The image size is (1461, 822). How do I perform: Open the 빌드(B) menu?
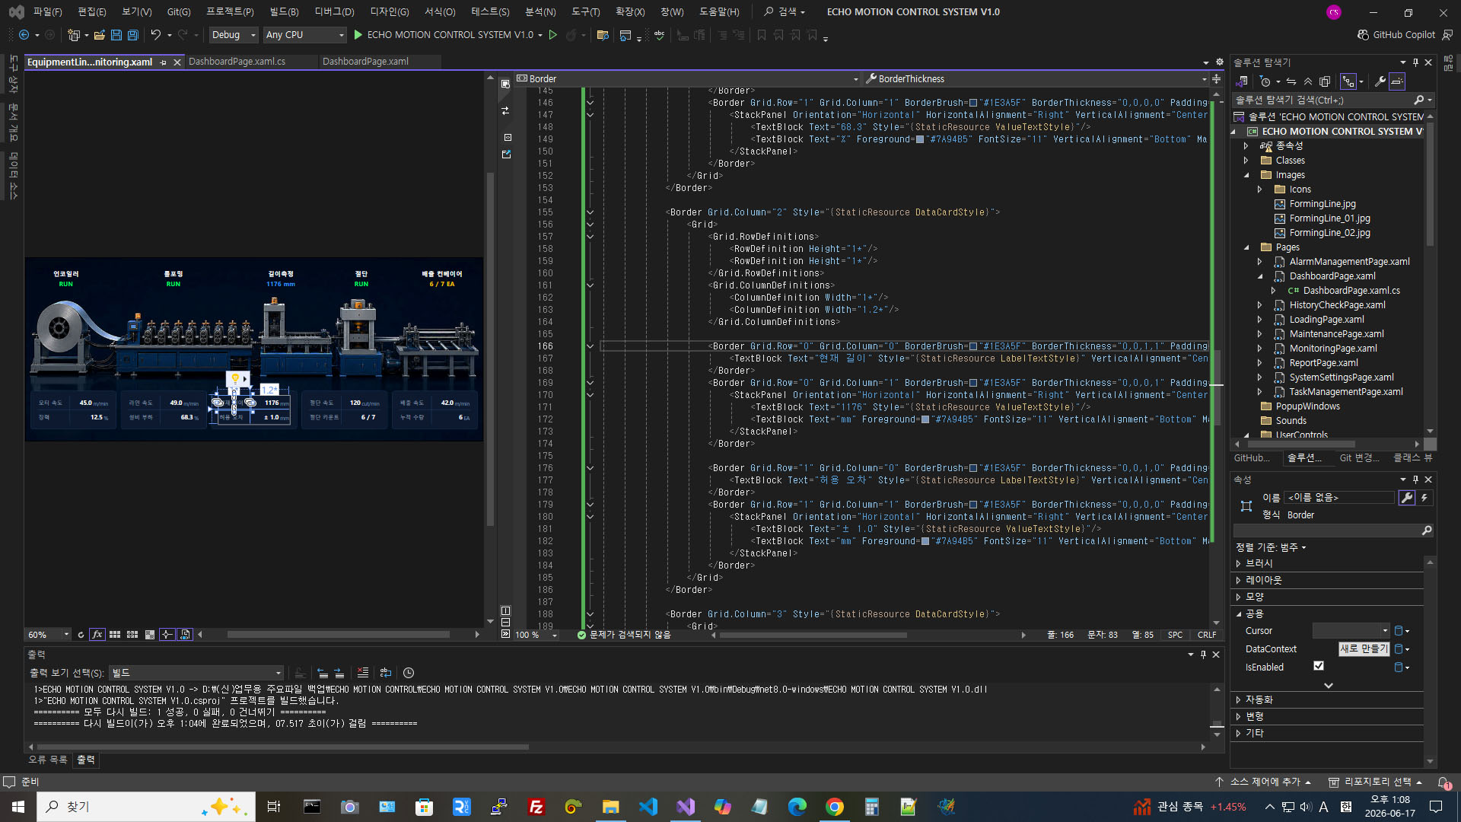coord(285,12)
